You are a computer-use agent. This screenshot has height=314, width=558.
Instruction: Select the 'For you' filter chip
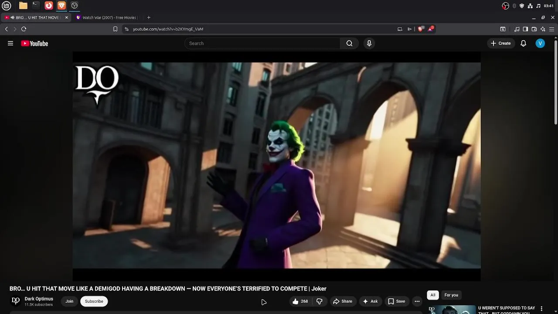pos(451,295)
